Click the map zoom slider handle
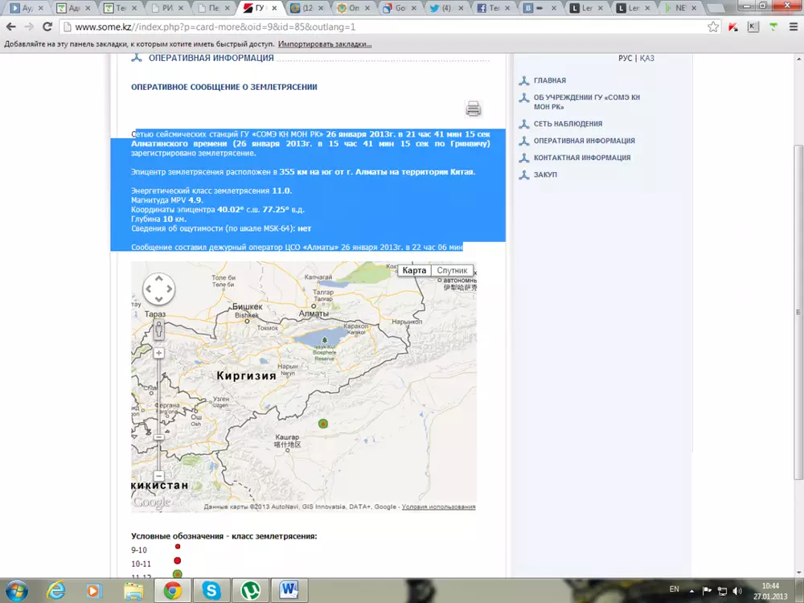 coord(159,435)
